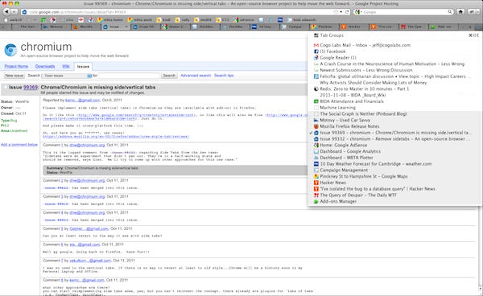The image size is (483, 296).
Task: Choose BIDA Attendance and Financials entry
Action: point(394,101)
